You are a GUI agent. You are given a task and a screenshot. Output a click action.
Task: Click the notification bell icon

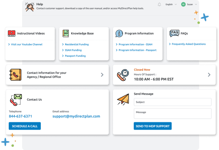pyautogui.click(x=159, y=5)
